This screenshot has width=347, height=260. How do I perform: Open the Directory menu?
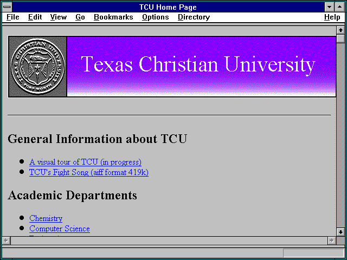tap(194, 17)
